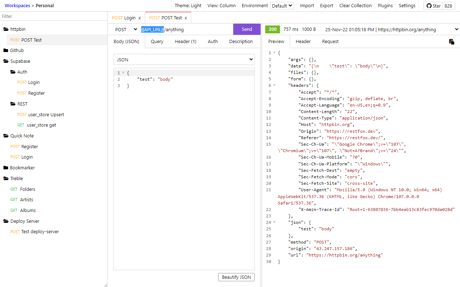This screenshot has height=287, width=460.
Task: Switch to the response Request tab
Action: click(x=330, y=42)
